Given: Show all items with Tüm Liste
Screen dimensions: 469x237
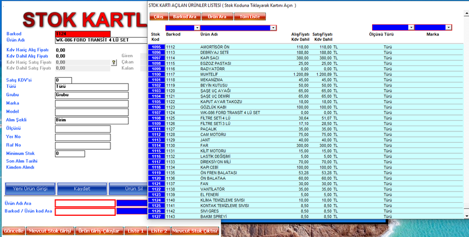Looking at the screenshot, I should coord(250,17).
